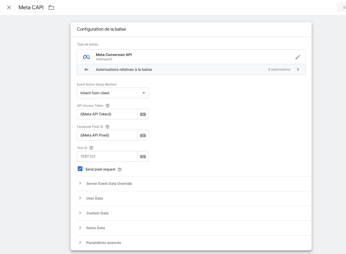Click the folder icon next to Meta CAPI
The image size is (346, 254).
pyautogui.click(x=51, y=8)
